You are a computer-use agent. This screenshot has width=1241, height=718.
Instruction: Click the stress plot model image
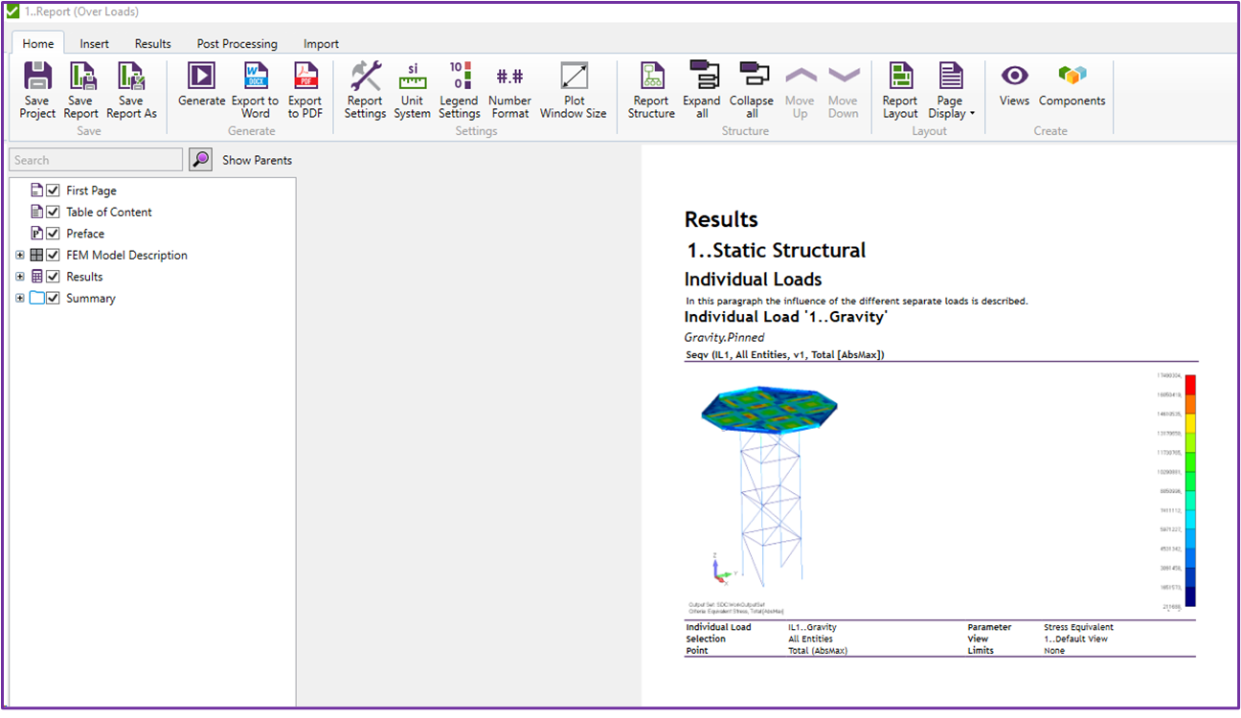point(771,488)
